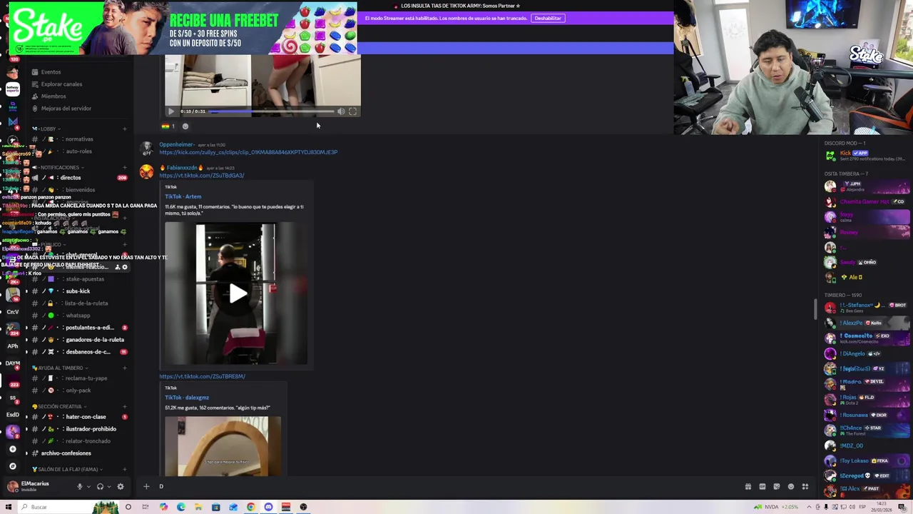Open the volume tray icon
This screenshot has height=514, width=913.
coord(852,507)
